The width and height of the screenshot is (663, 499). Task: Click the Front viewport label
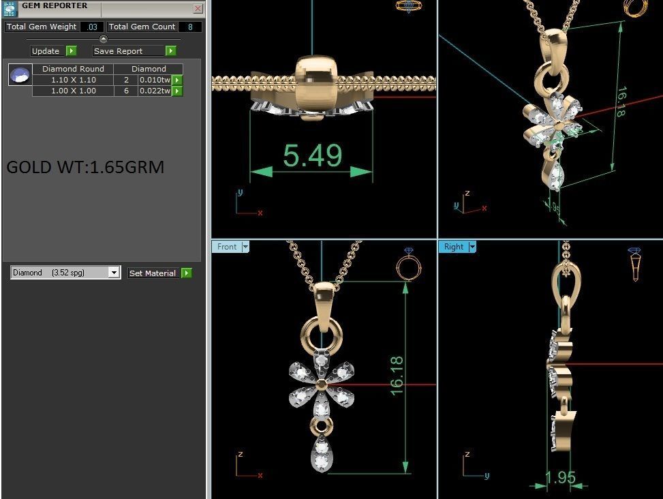tap(227, 247)
